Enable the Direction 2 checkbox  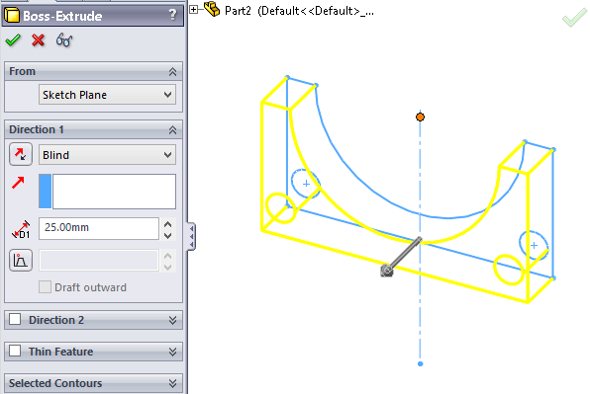point(15,319)
